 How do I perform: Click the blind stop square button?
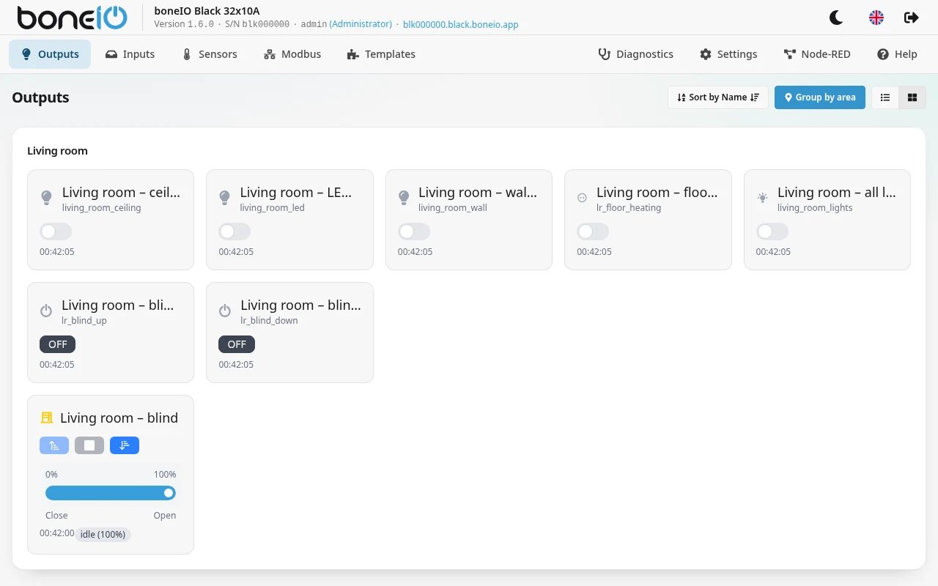click(x=89, y=445)
